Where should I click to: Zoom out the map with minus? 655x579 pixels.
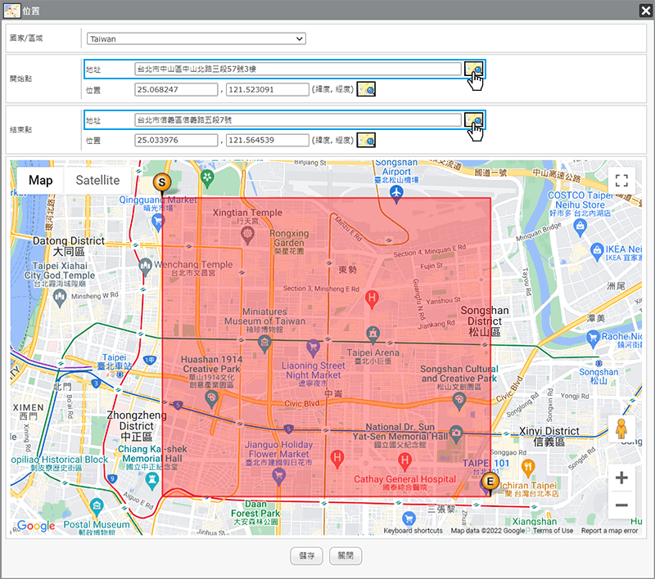pos(621,505)
